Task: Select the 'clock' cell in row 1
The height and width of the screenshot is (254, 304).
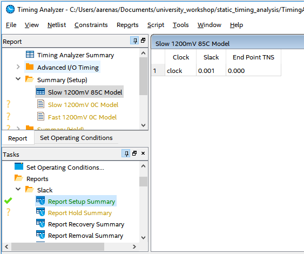Action: [x=181, y=71]
